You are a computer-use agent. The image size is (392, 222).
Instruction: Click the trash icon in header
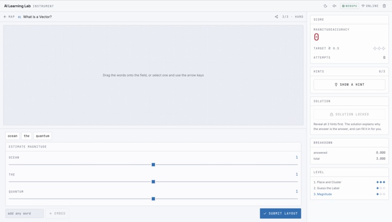point(384,6)
